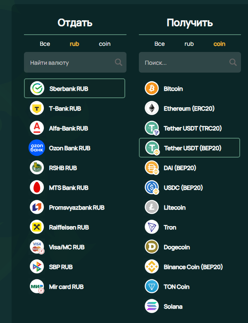Click magnifier icon in Найти валюту field
Viewport: 248px width, 323px height.
pyautogui.click(x=119, y=62)
